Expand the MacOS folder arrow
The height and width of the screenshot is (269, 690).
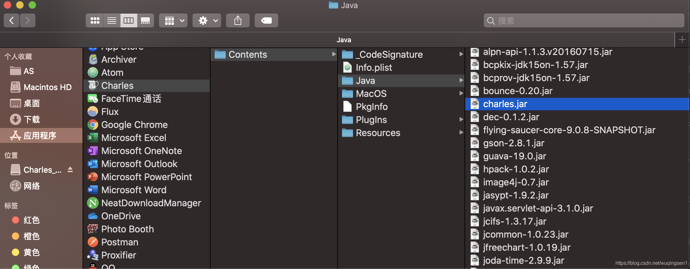pyautogui.click(x=461, y=93)
